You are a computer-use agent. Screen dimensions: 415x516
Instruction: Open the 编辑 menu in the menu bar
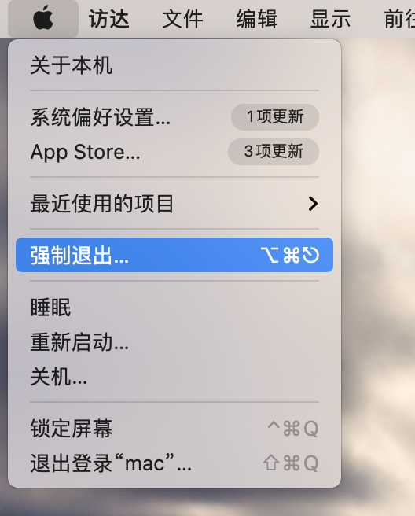(256, 18)
